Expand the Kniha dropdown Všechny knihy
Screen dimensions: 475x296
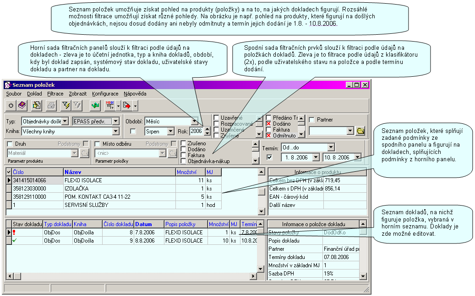click(x=116, y=131)
